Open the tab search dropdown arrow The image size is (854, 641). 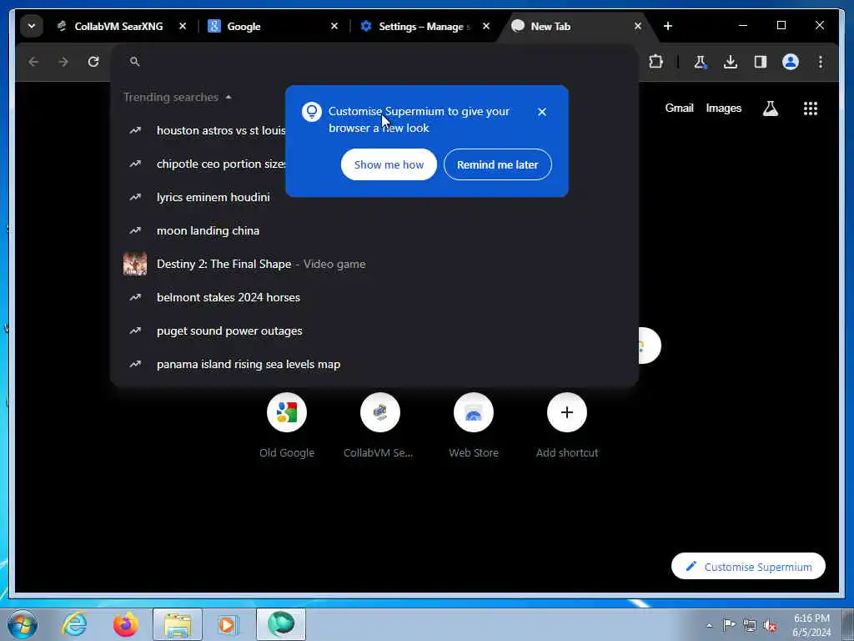point(32,26)
